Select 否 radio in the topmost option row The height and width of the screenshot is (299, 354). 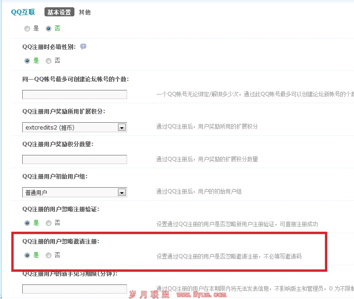[49, 29]
